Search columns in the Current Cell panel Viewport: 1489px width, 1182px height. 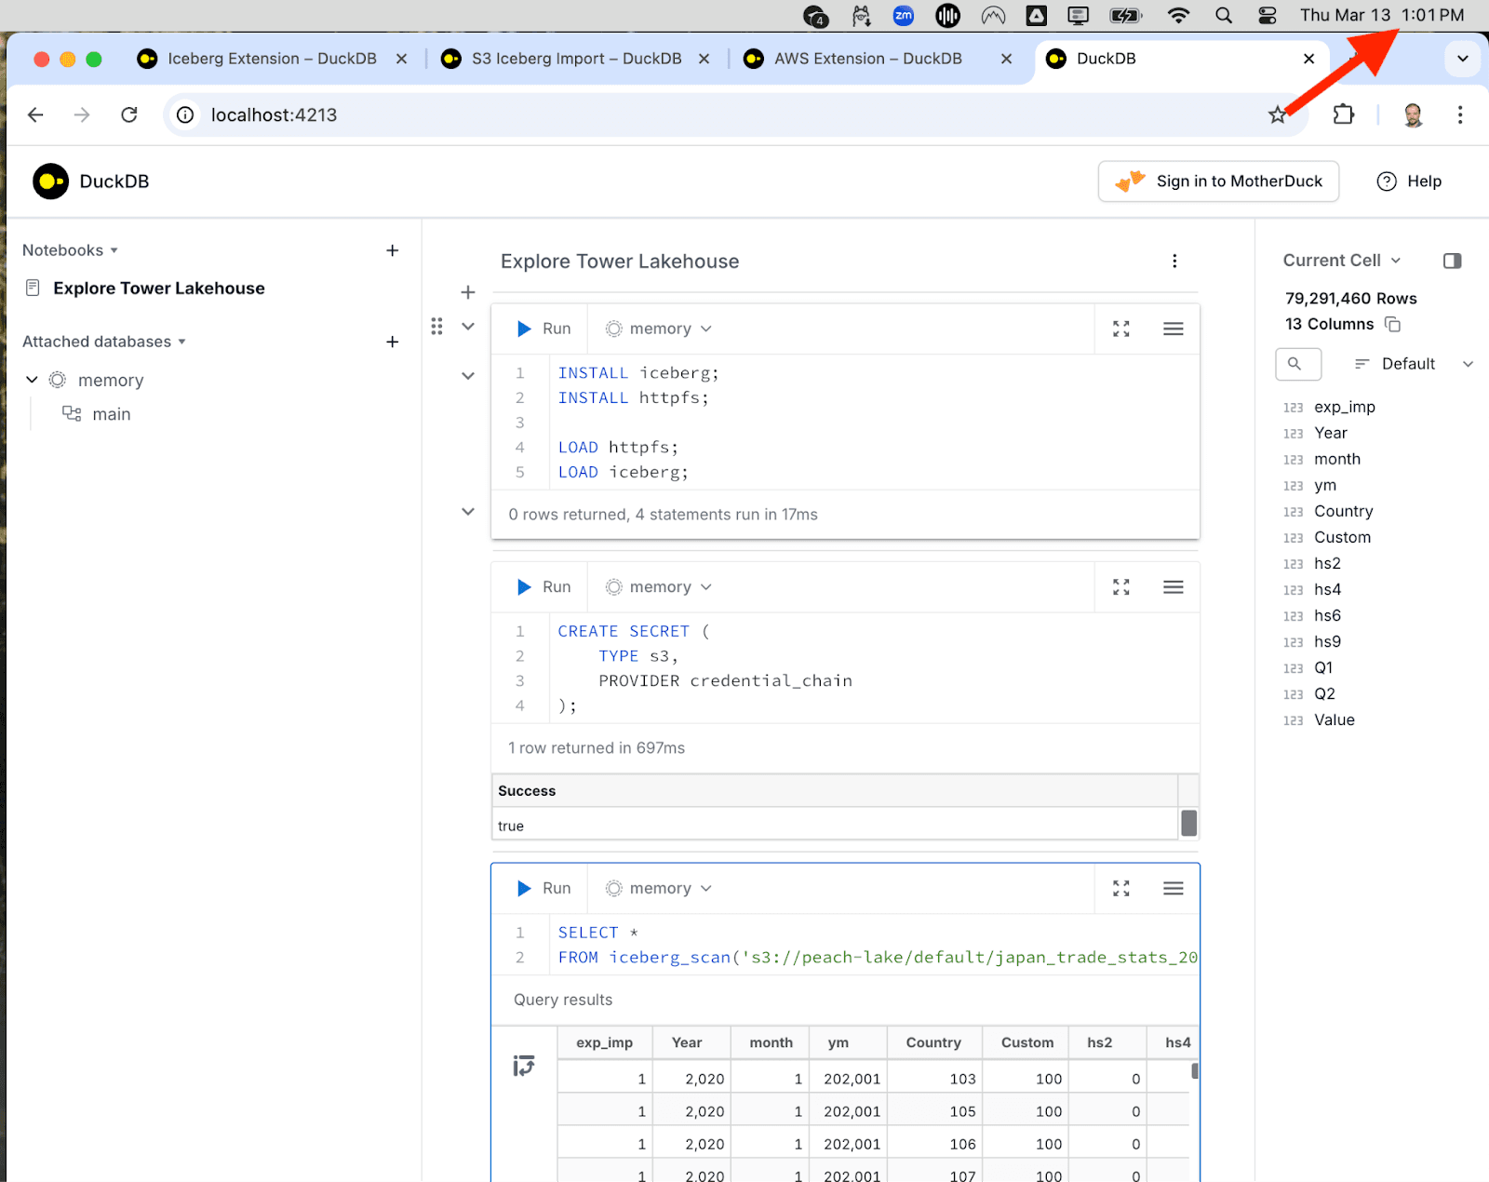click(1298, 364)
